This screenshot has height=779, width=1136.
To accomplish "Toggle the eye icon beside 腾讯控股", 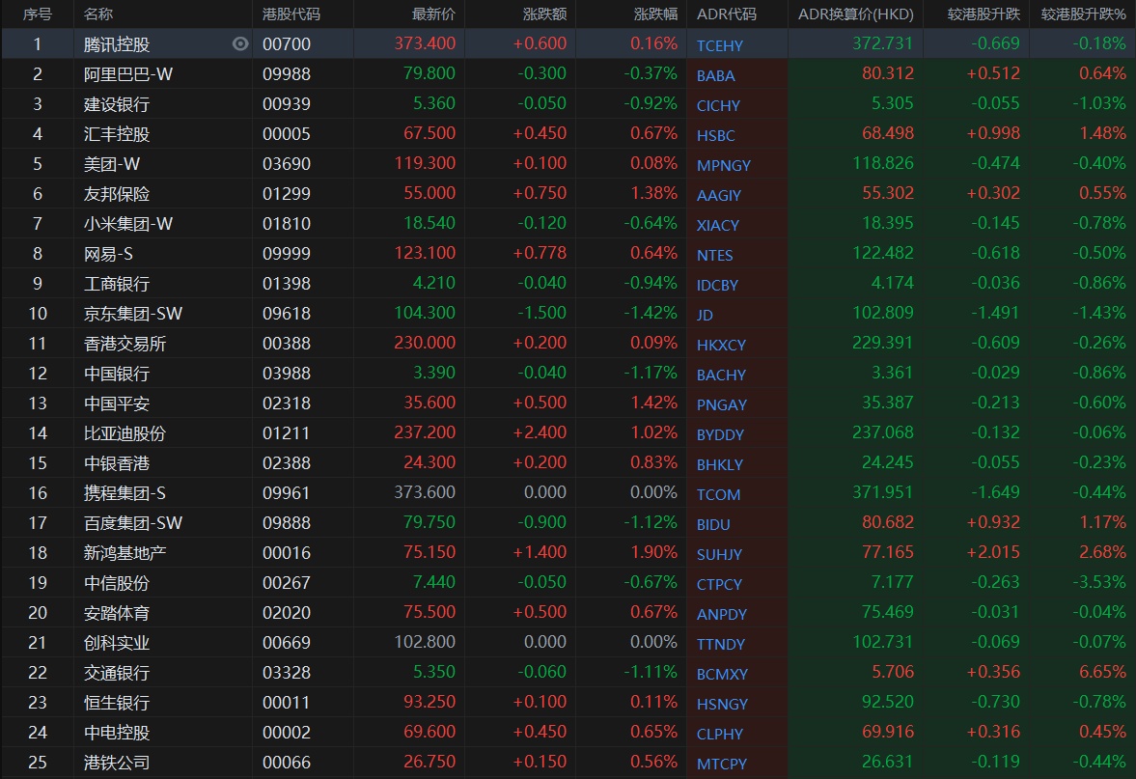I will pos(240,43).
